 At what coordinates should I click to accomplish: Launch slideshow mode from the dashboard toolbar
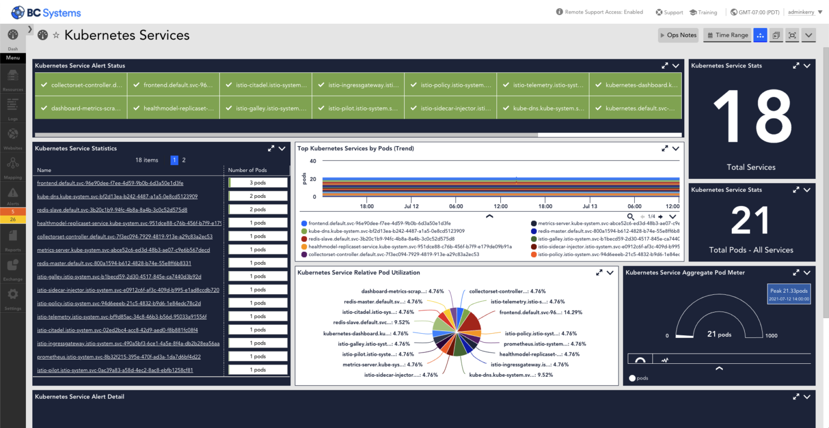pyautogui.click(x=776, y=34)
